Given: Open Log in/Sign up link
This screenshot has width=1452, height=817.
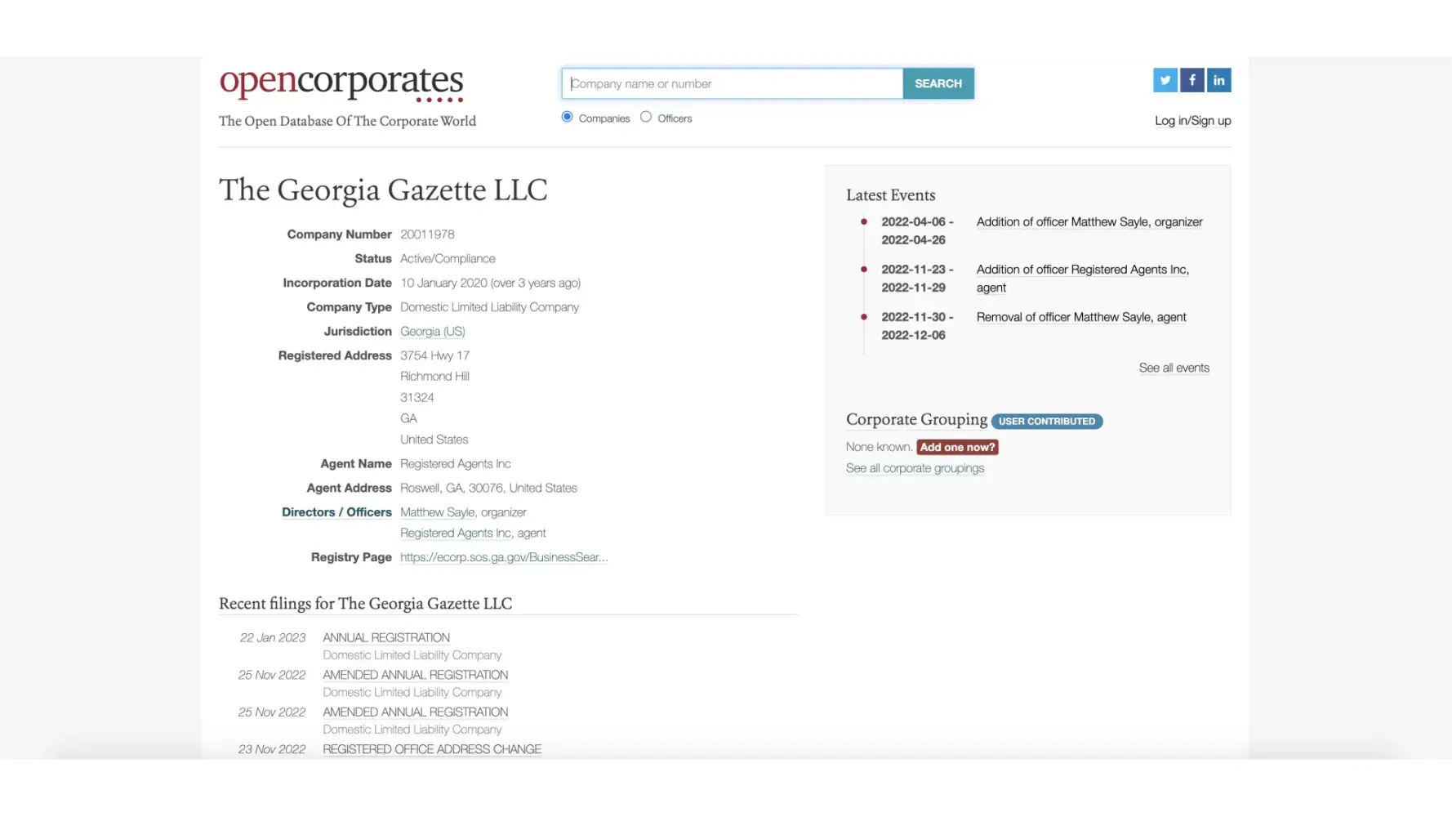Looking at the screenshot, I should pos(1192,121).
